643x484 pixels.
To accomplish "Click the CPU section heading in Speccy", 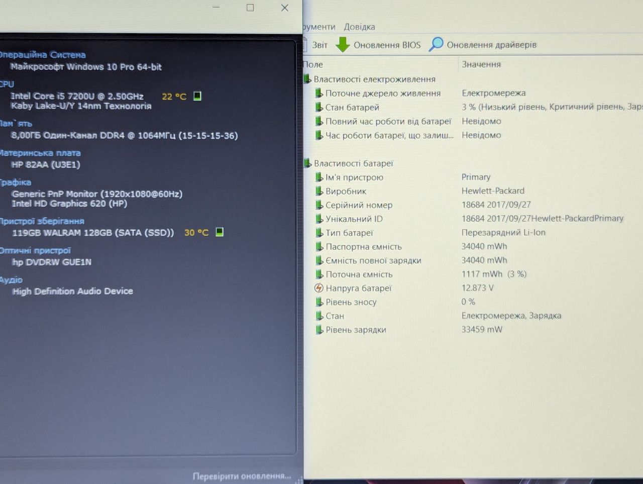I will click(7, 84).
